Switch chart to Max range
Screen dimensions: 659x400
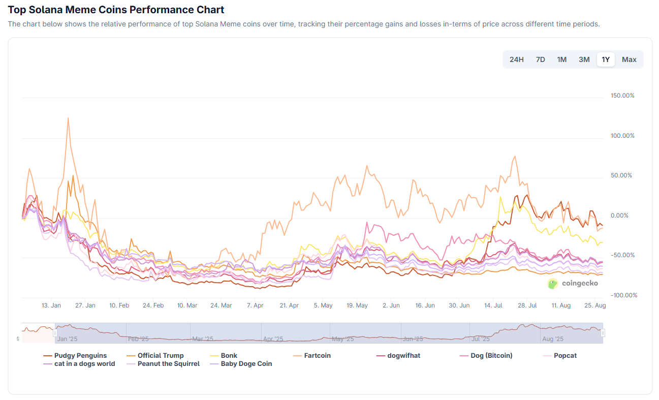[x=629, y=59]
